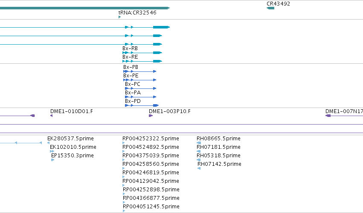Select the EK280537.5prime arrow marker
The height and width of the screenshot is (213, 363).
48,143
